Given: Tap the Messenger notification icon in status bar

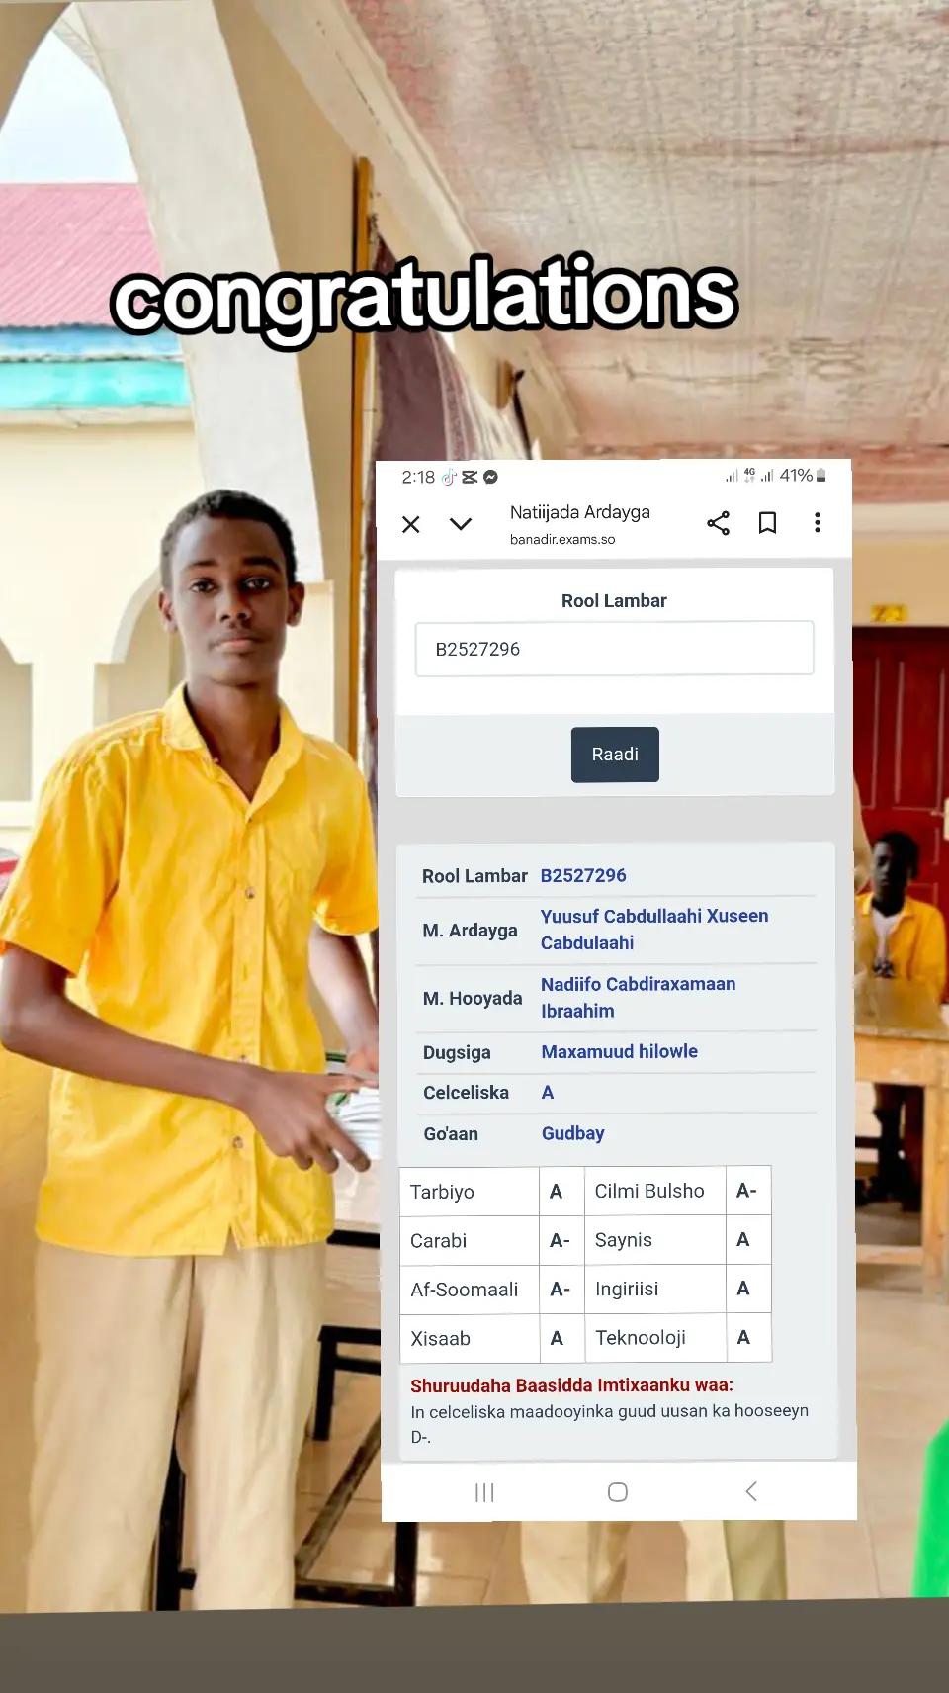Looking at the screenshot, I should pyautogui.click(x=490, y=477).
